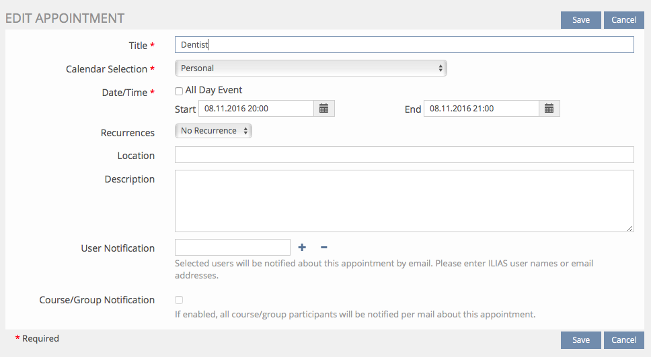Screen dimensions: 651x357
Task: Focus the Title field containing Dentist
Action: click(x=404, y=44)
